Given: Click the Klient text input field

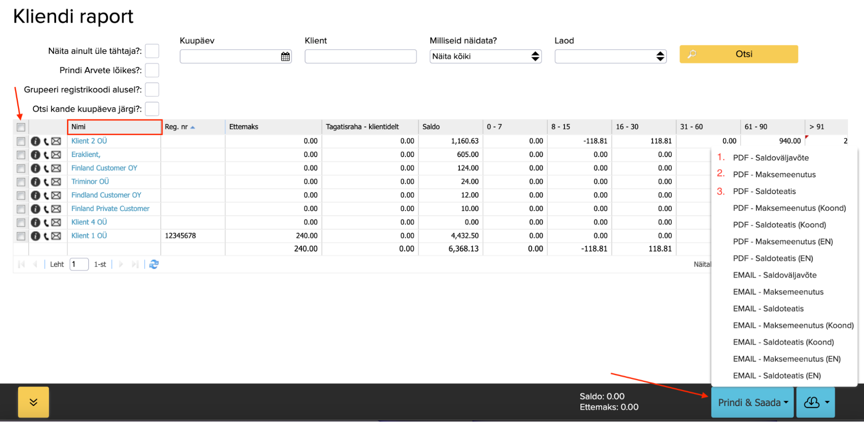Looking at the screenshot, I should pyautogui.click(x=360, y=57).
